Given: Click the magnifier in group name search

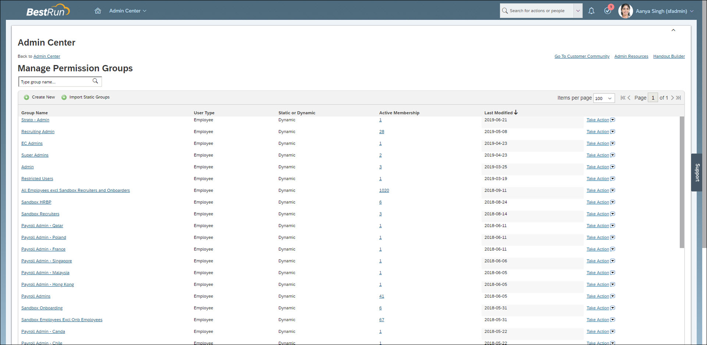Looking at the screenshot, I should [95, 81].
